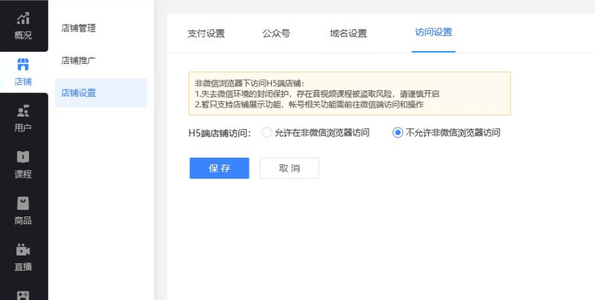
Task: Open the 概况 overview chart icon
Action: click(23, 18)
